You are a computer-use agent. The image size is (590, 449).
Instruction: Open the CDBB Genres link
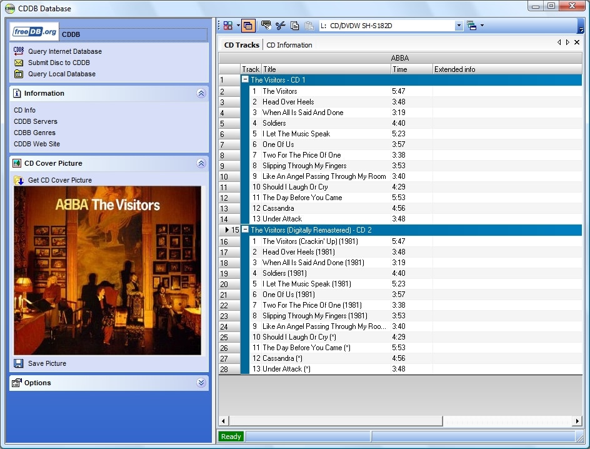(x=34, y=133)
